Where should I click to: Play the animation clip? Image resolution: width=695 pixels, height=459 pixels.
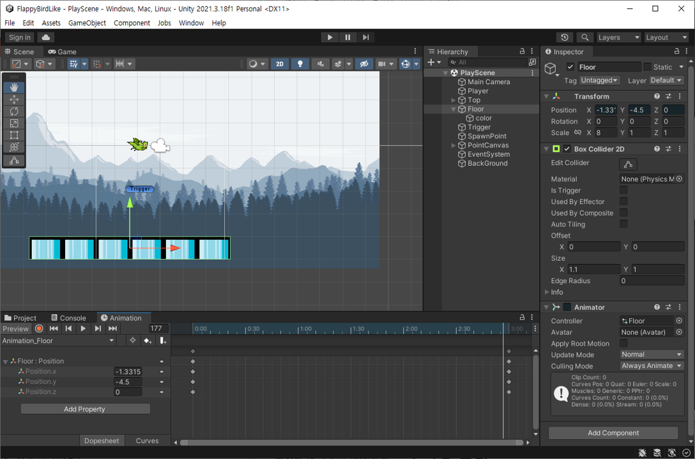(83, 328)
